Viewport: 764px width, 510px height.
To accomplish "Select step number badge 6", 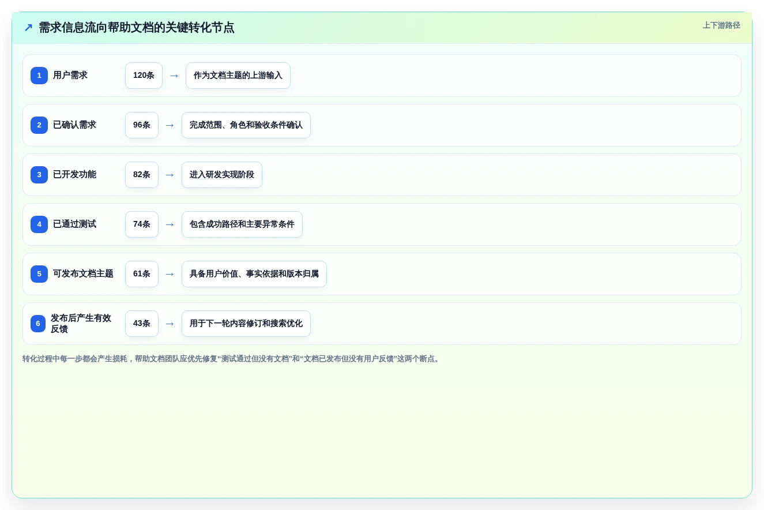I will pyautogui.click(x=38, y=324).
